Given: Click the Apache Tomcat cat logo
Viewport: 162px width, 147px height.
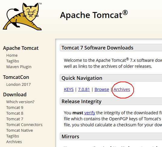Looking at the screenshot, I should [x=22, y=16].
